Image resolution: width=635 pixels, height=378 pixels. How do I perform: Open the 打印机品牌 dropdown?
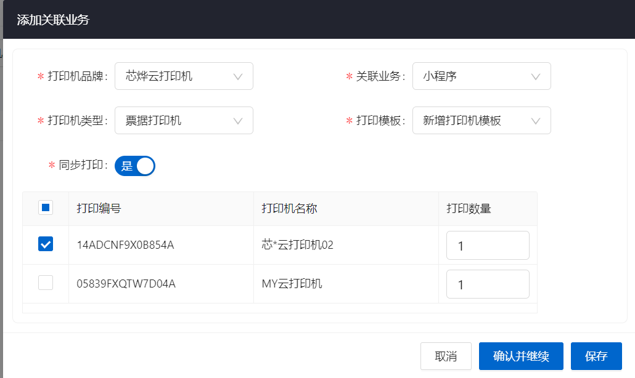click(184, 76)
